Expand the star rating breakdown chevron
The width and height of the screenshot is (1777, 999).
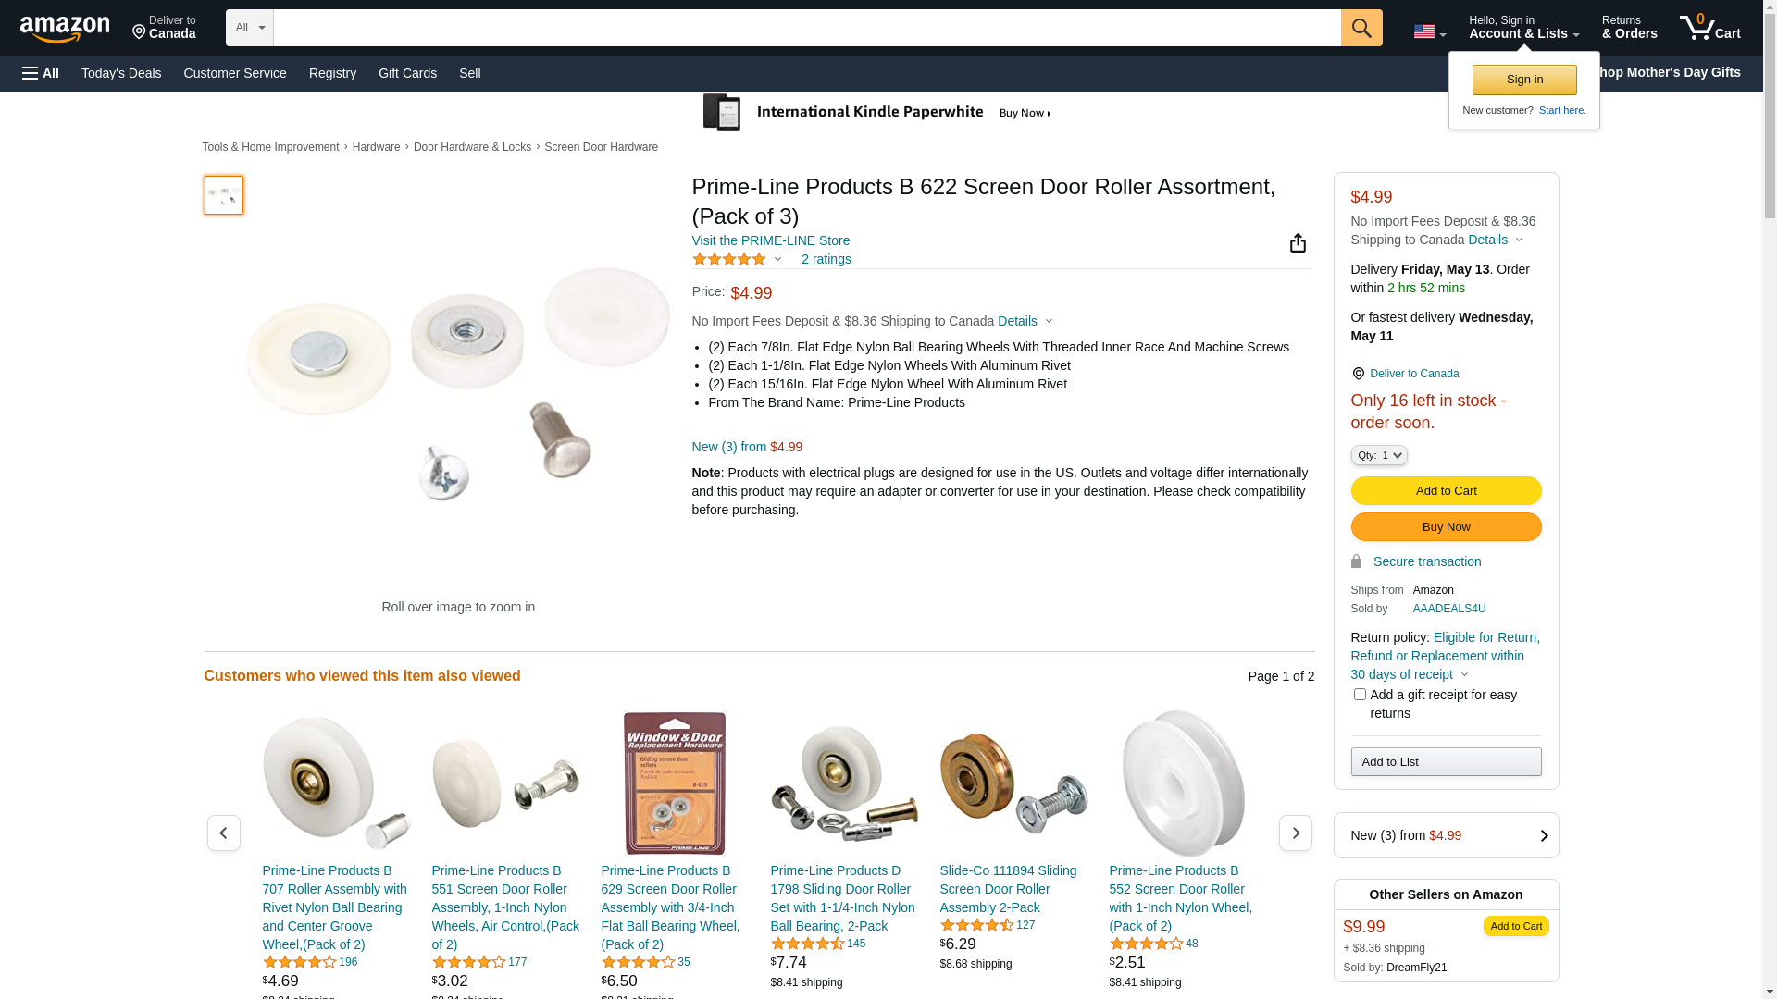(777, 259)
